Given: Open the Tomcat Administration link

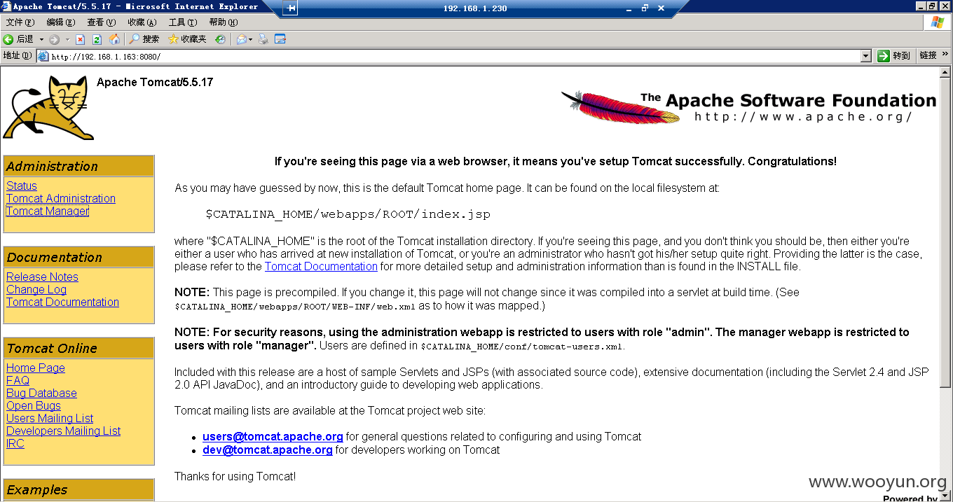Looking at the screenshot, I should (61, 198).
